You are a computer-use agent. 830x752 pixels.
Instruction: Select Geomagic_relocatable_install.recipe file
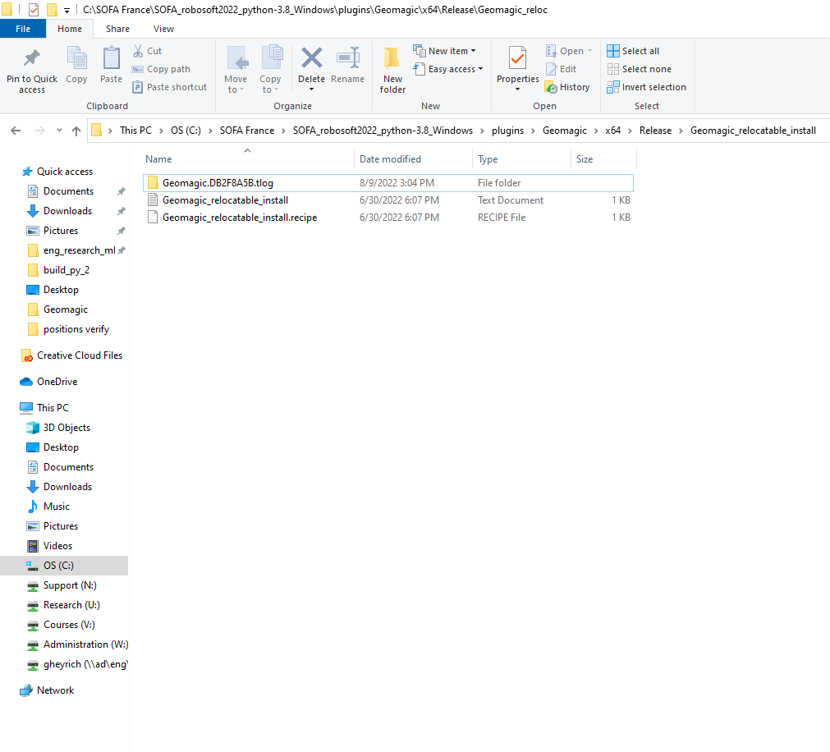[x=388, y=218]
